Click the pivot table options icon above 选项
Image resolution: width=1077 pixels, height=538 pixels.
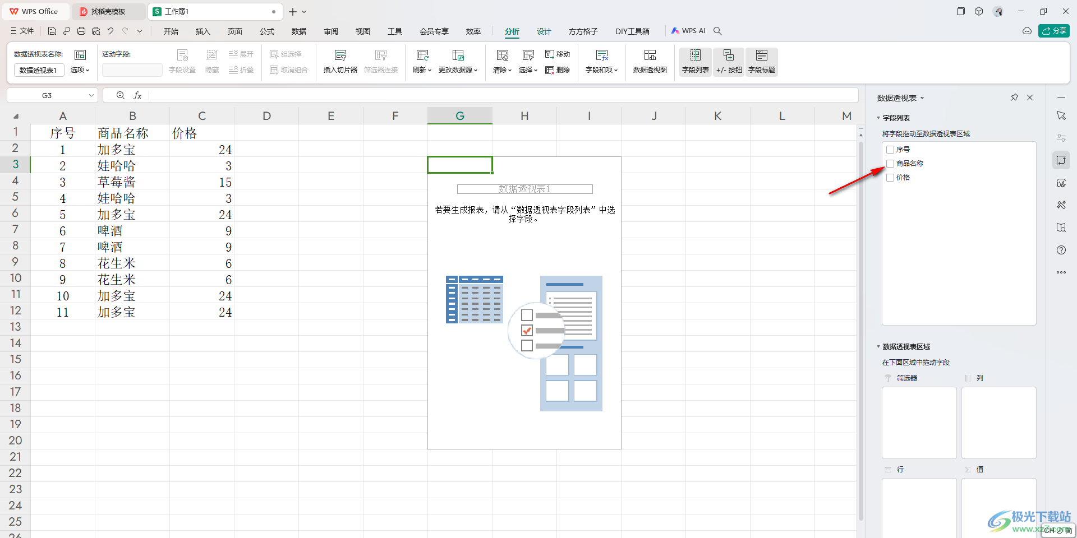80,54
